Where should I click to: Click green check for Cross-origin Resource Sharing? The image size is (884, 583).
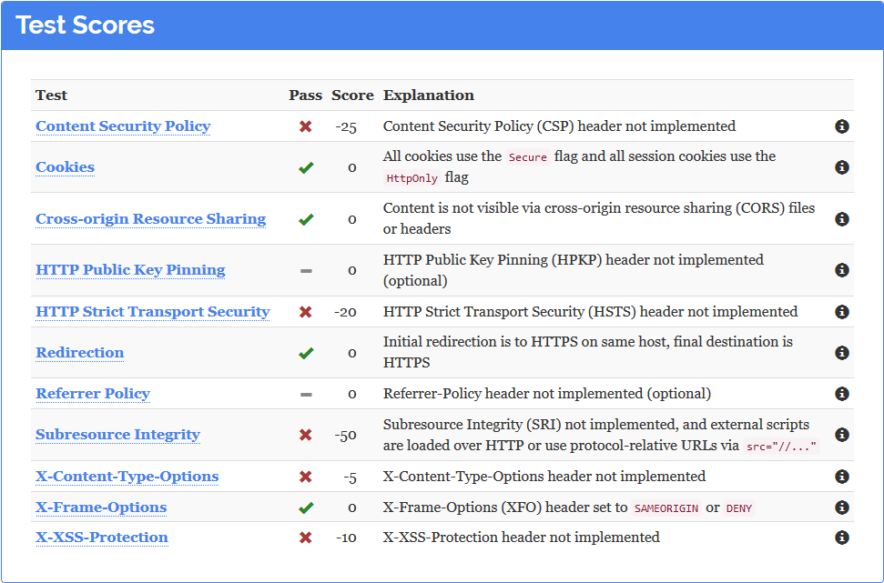pos(306,220)
